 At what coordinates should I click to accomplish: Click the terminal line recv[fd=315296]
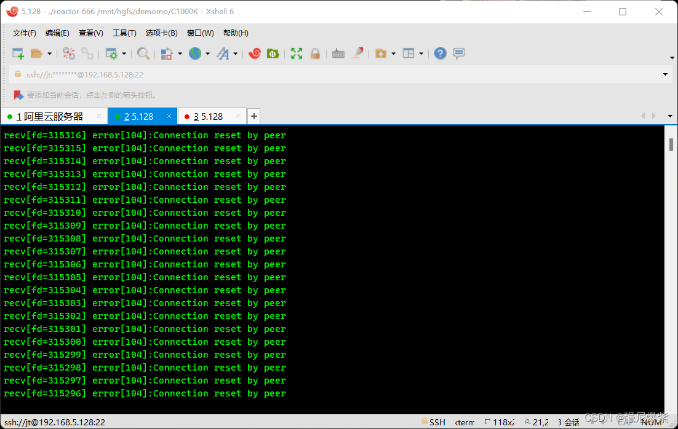(145, 393)
